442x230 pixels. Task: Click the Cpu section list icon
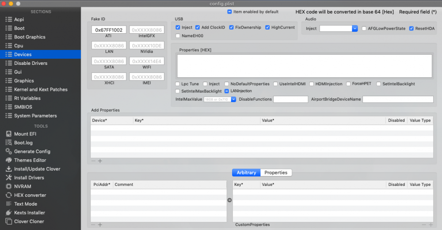9,45
